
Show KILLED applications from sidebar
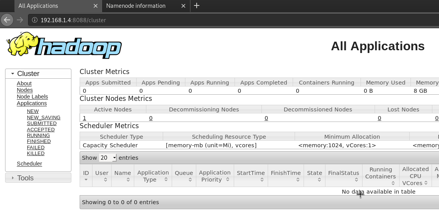point(36,153)
